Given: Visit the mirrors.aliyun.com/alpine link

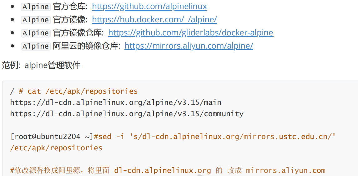Looking at the screenshot, I should [189, 46].
